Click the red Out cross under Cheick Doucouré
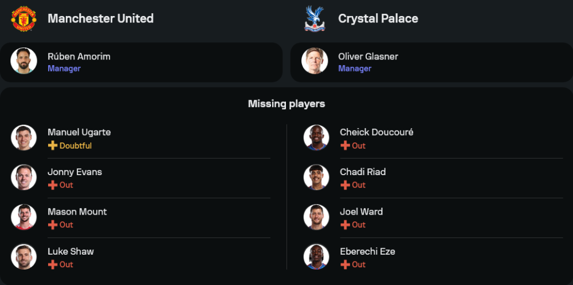 (345, 145)
